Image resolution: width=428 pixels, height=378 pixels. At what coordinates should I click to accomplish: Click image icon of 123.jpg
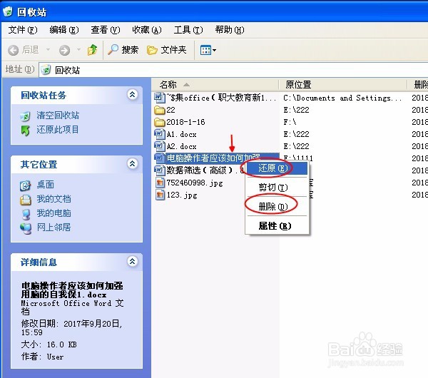tap(160, 195)
